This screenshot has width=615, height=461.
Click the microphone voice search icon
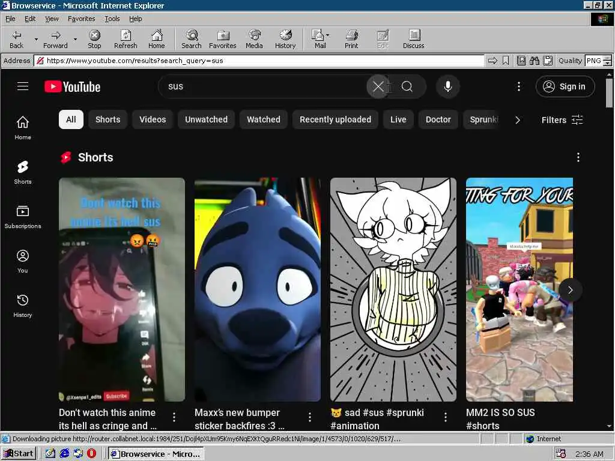[x=447, y=86]
